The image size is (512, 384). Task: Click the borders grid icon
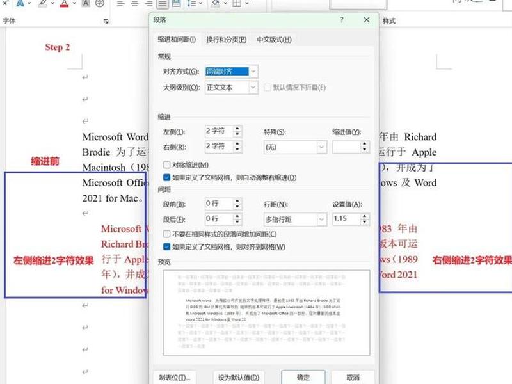[237, 3]
